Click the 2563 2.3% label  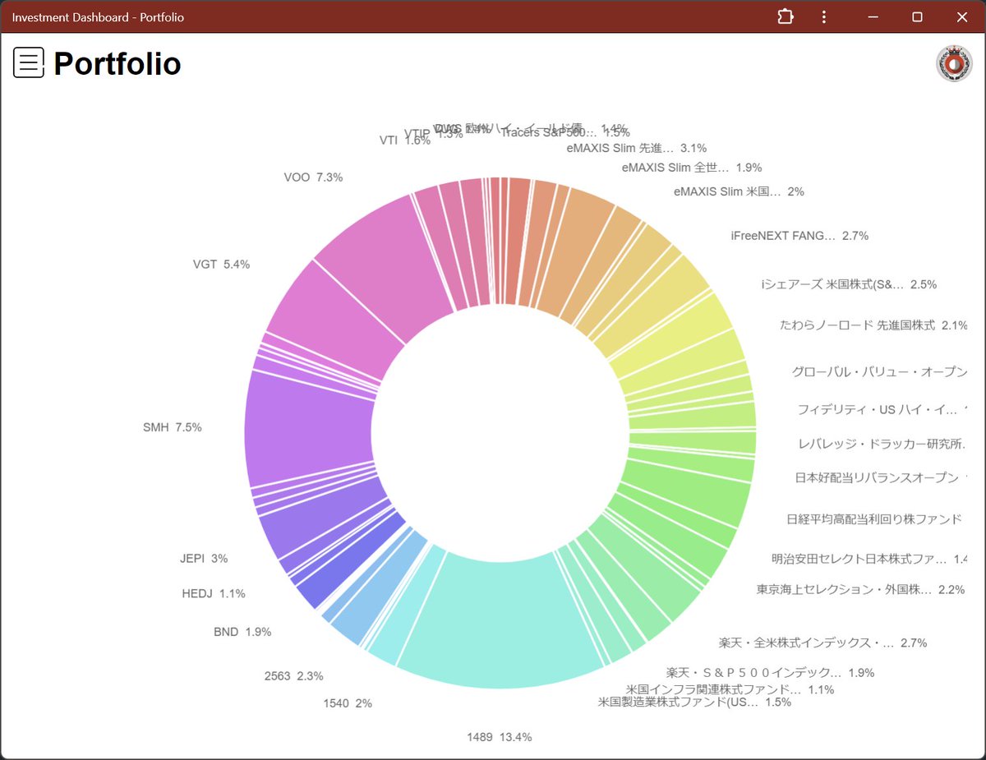(x=293, y=676)
